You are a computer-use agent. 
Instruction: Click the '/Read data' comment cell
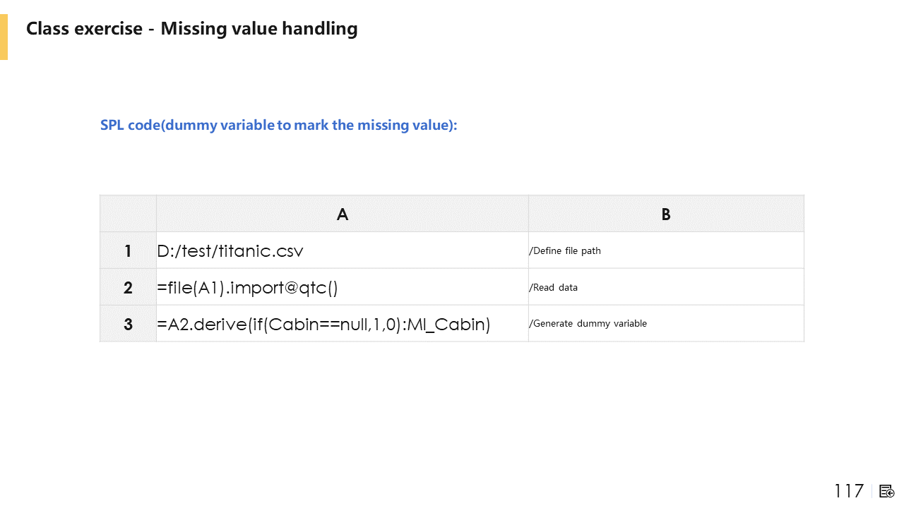click(x=553, y=288)
